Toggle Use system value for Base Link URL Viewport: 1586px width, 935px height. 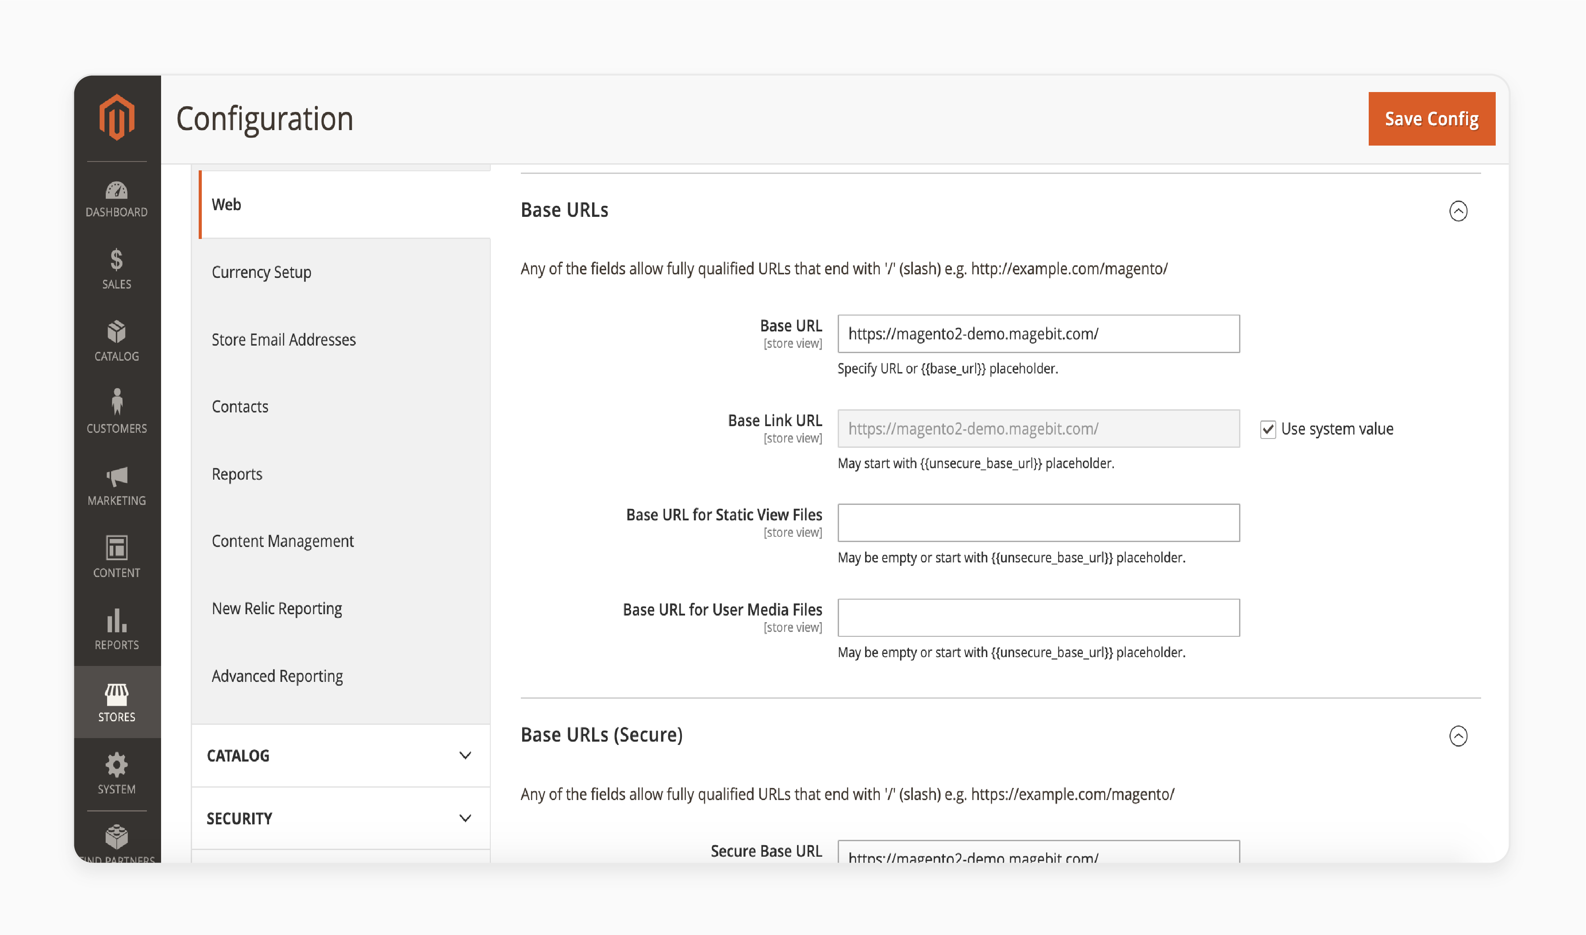click(x=1268, y=429)
